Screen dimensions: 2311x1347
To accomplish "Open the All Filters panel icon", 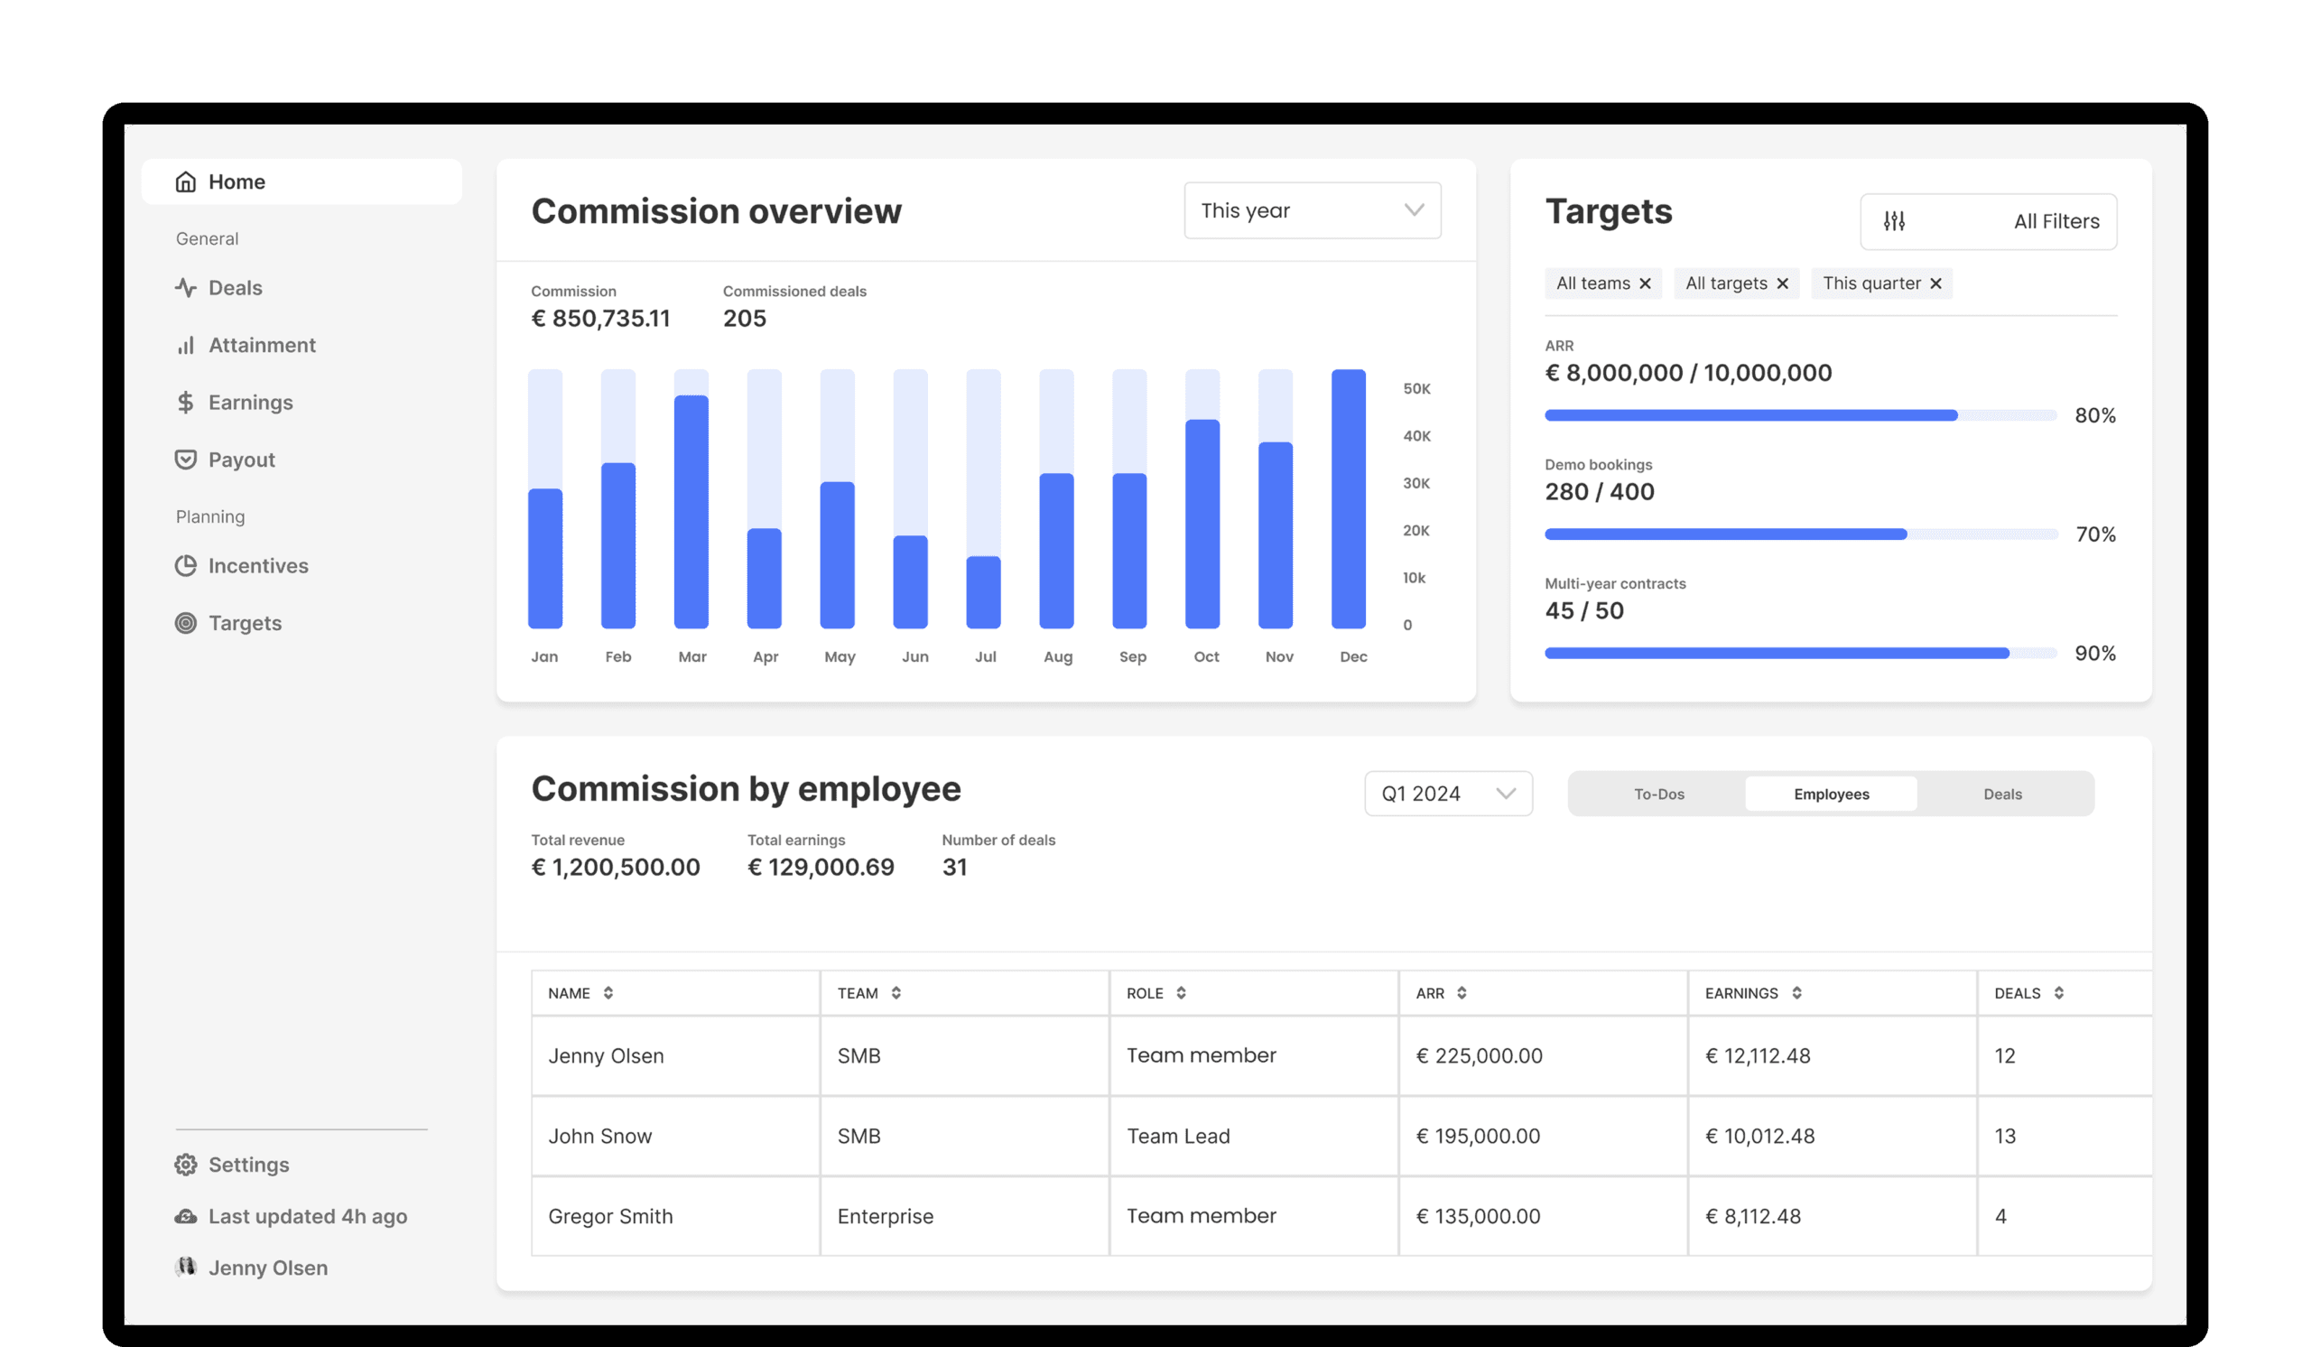I will [x=1894, y=221].
